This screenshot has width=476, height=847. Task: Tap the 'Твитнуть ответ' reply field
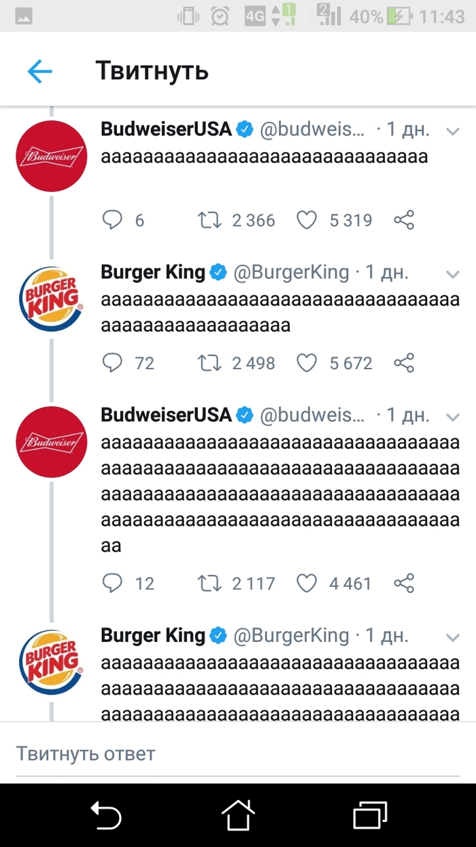click(237, 754)
